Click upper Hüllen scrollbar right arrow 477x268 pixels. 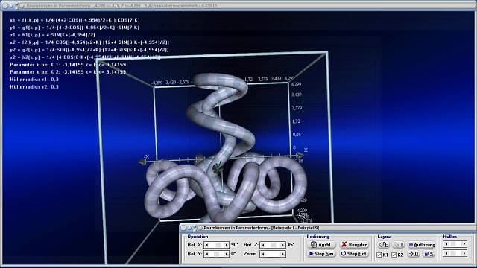pyautogui.click(x=464, y=244)
